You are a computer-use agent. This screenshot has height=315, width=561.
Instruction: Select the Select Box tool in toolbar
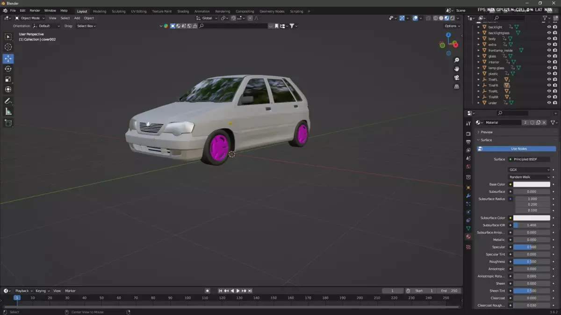click(x=8, y=37)
